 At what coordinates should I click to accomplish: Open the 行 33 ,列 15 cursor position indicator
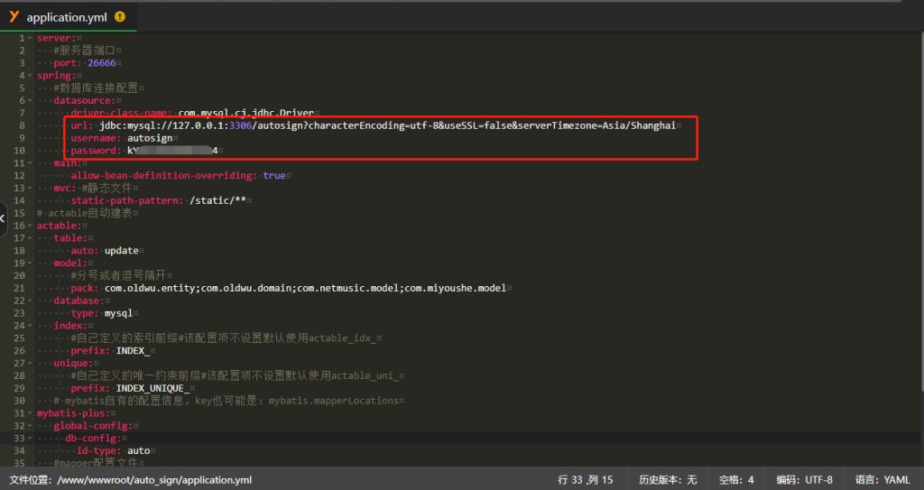click(585, 480)
